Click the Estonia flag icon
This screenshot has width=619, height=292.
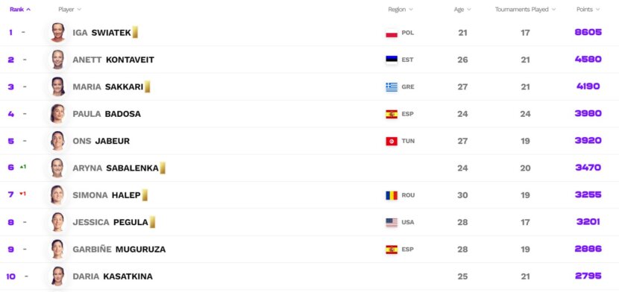click(392, 60)
